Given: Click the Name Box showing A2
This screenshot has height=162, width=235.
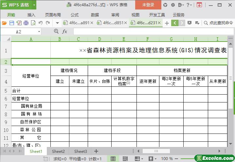Looking at the screenshot, I should coord(19,32).
